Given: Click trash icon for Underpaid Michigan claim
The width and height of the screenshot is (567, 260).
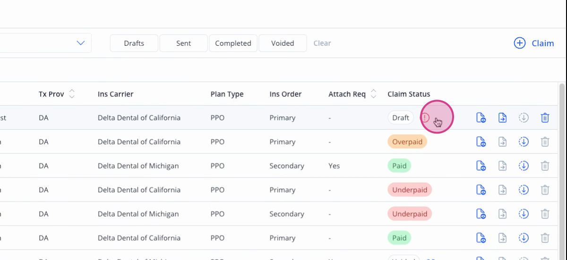Looking at the screenshot, I should (545, 214).
